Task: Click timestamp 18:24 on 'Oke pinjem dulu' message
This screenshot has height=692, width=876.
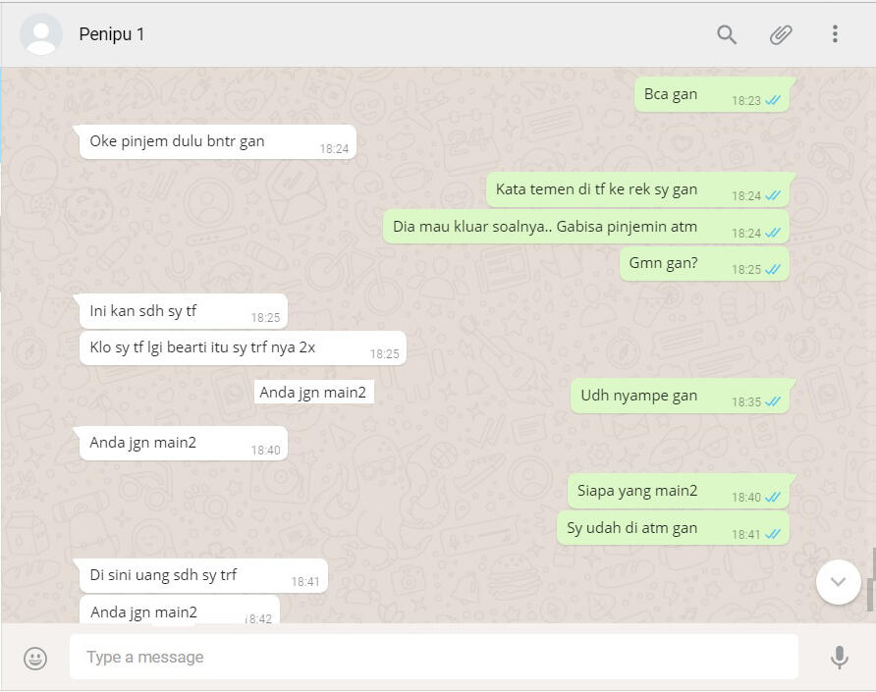Action: 334,149
